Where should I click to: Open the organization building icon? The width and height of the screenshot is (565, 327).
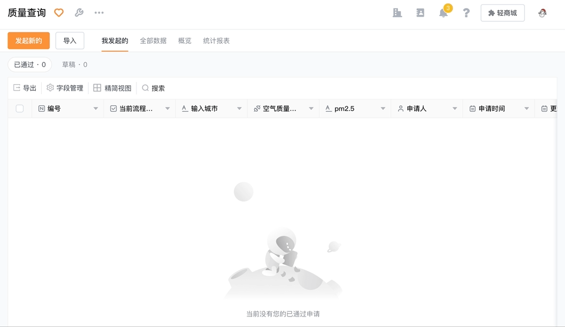[397, 13]
